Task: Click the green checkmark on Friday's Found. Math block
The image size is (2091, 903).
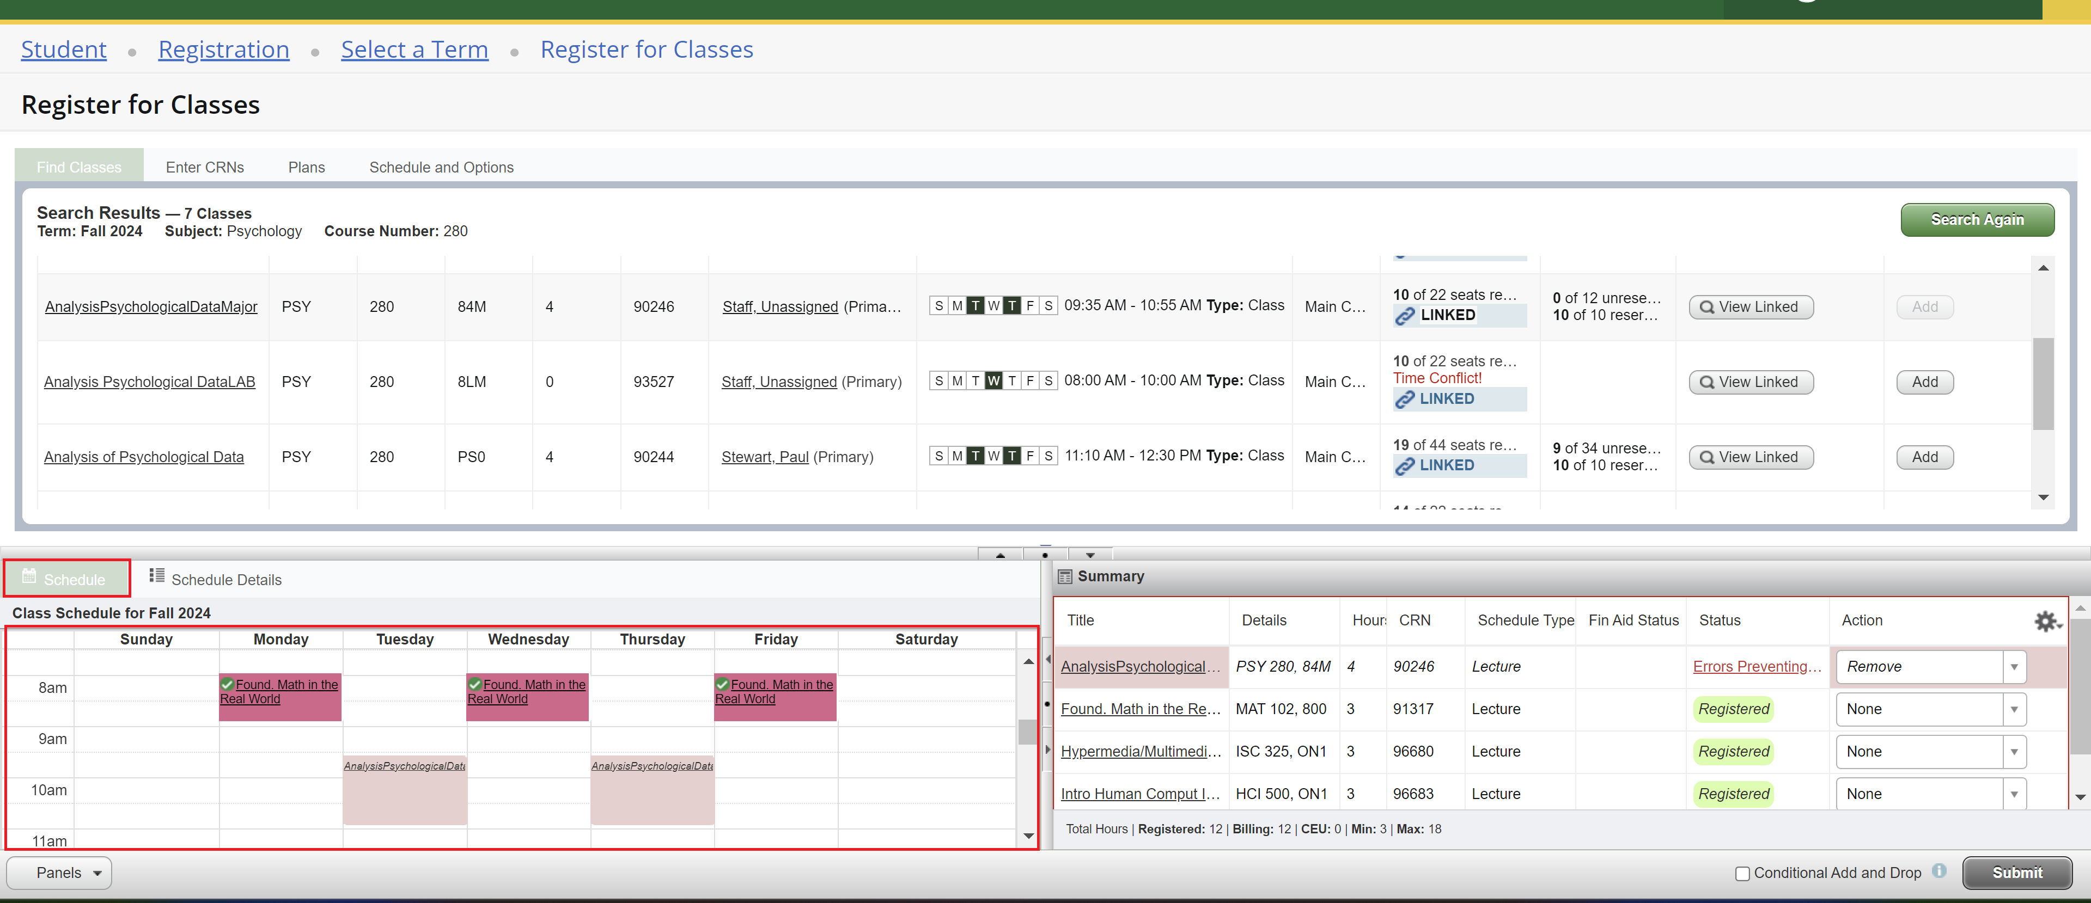Action: (x=722, y=684)
